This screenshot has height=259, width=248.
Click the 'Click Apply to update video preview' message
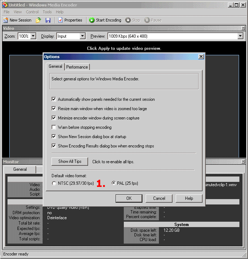coord(124,48)
